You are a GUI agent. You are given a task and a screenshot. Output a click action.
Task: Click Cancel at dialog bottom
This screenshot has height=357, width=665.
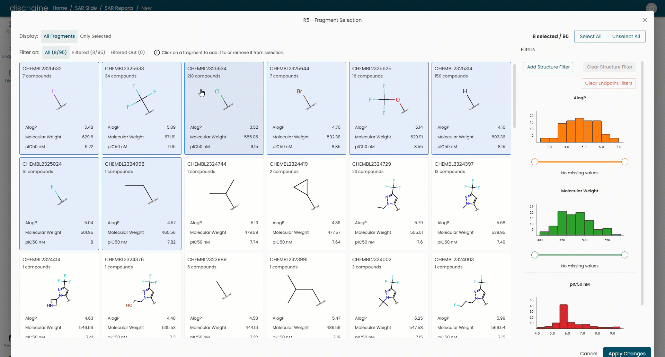pyautogui.click(x=588, y=353)
